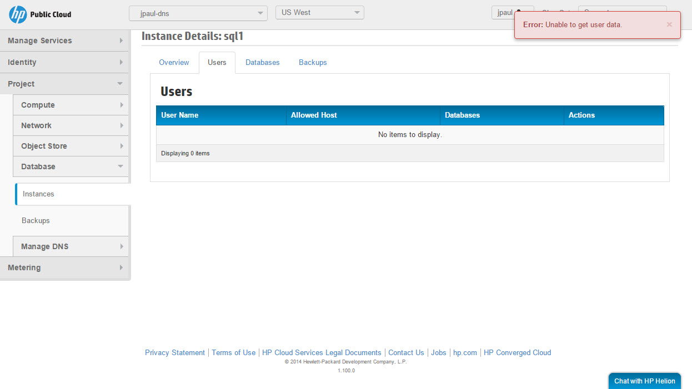Switch to the Overview tab
The height and width of the screenshot is (389, 692).
174,63
